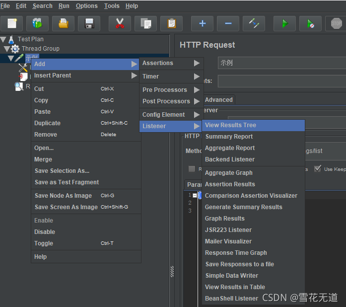Click Cut in context menu
Viewport: 346px width, 307px height.
tap(86, 89)
